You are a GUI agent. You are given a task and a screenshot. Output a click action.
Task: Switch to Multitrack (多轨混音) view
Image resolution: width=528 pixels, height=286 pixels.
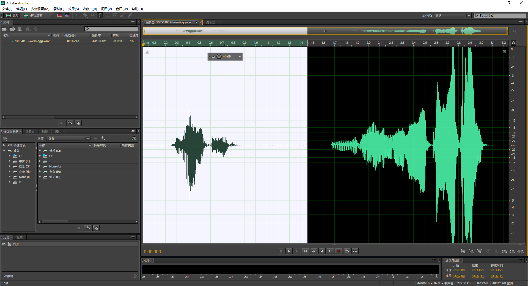point(33,15)
